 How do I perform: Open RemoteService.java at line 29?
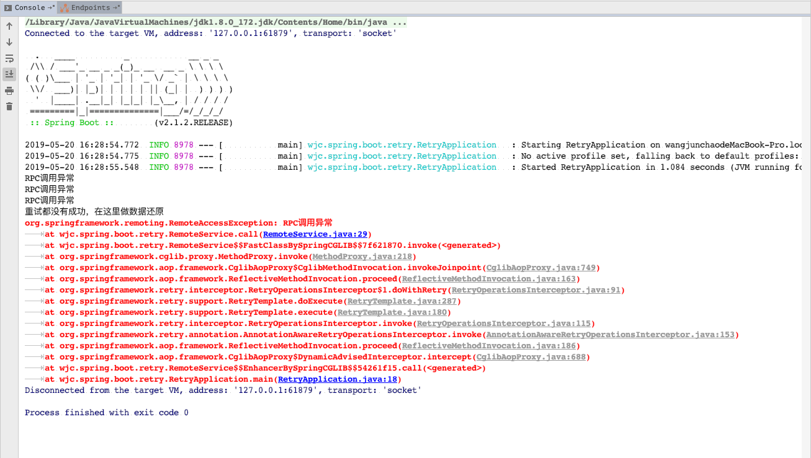(x=314, y=234)
